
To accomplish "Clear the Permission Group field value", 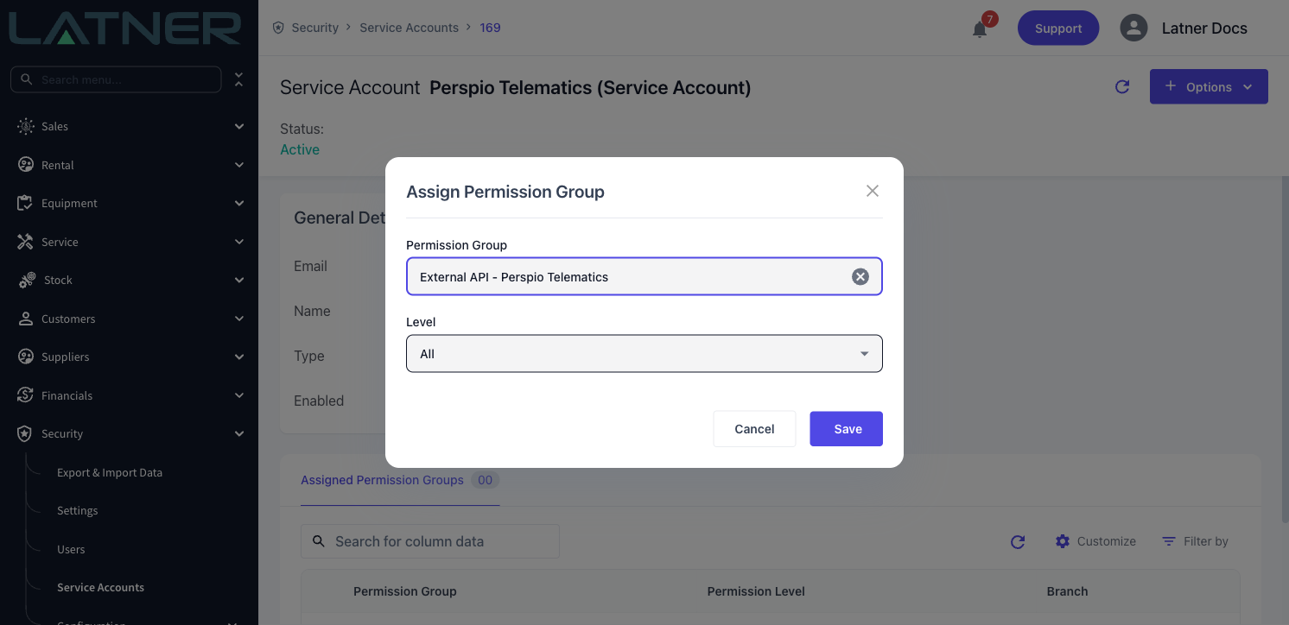I will (860, 276).
